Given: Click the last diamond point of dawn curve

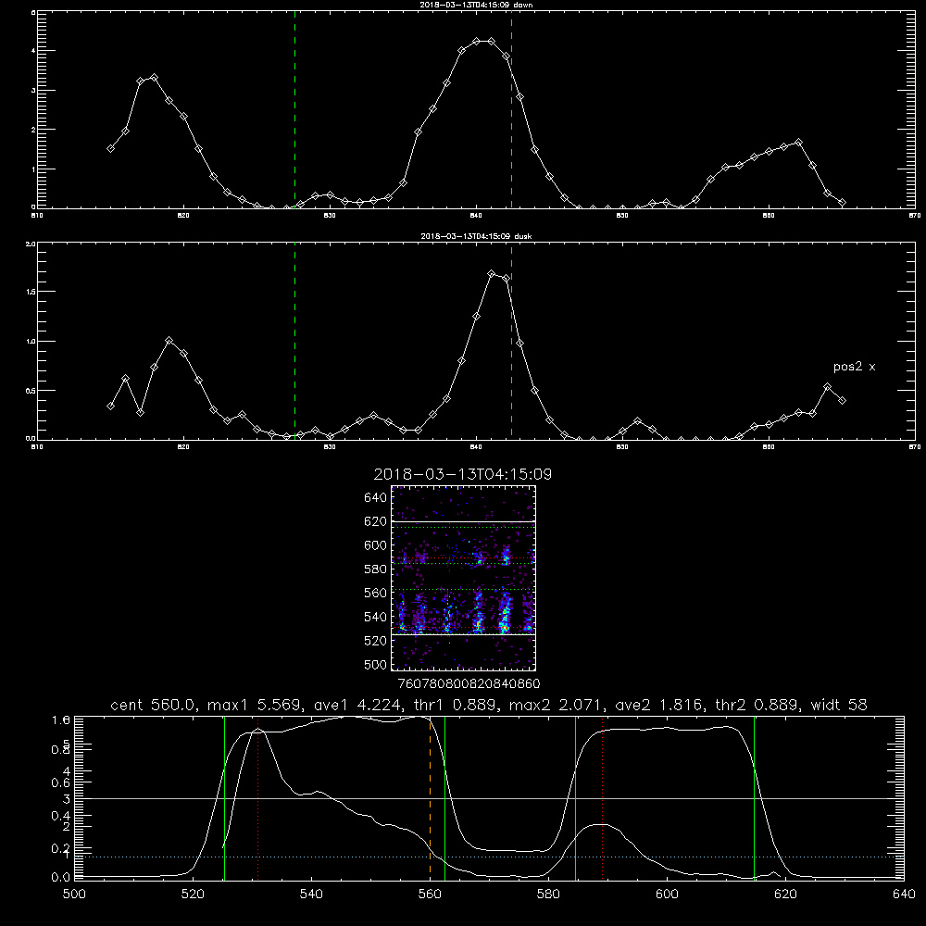Looking at the screenshot, I should (842, 203).
